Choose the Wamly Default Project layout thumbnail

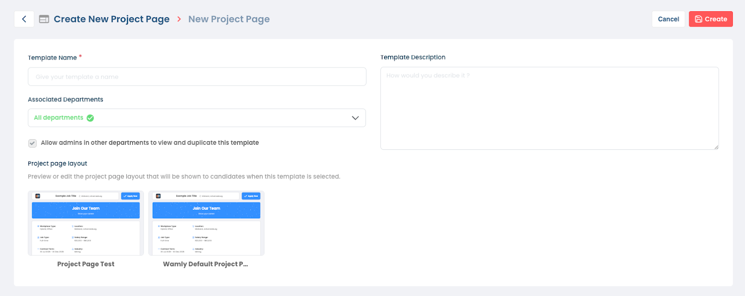click(206, 223)
